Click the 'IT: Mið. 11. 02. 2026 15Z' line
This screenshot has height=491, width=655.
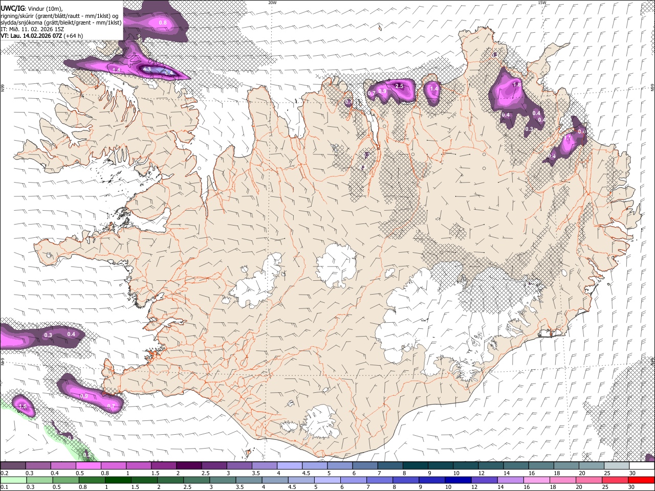32,29
